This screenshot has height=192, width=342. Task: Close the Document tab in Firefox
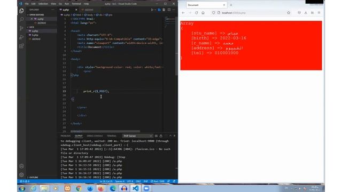224,5
